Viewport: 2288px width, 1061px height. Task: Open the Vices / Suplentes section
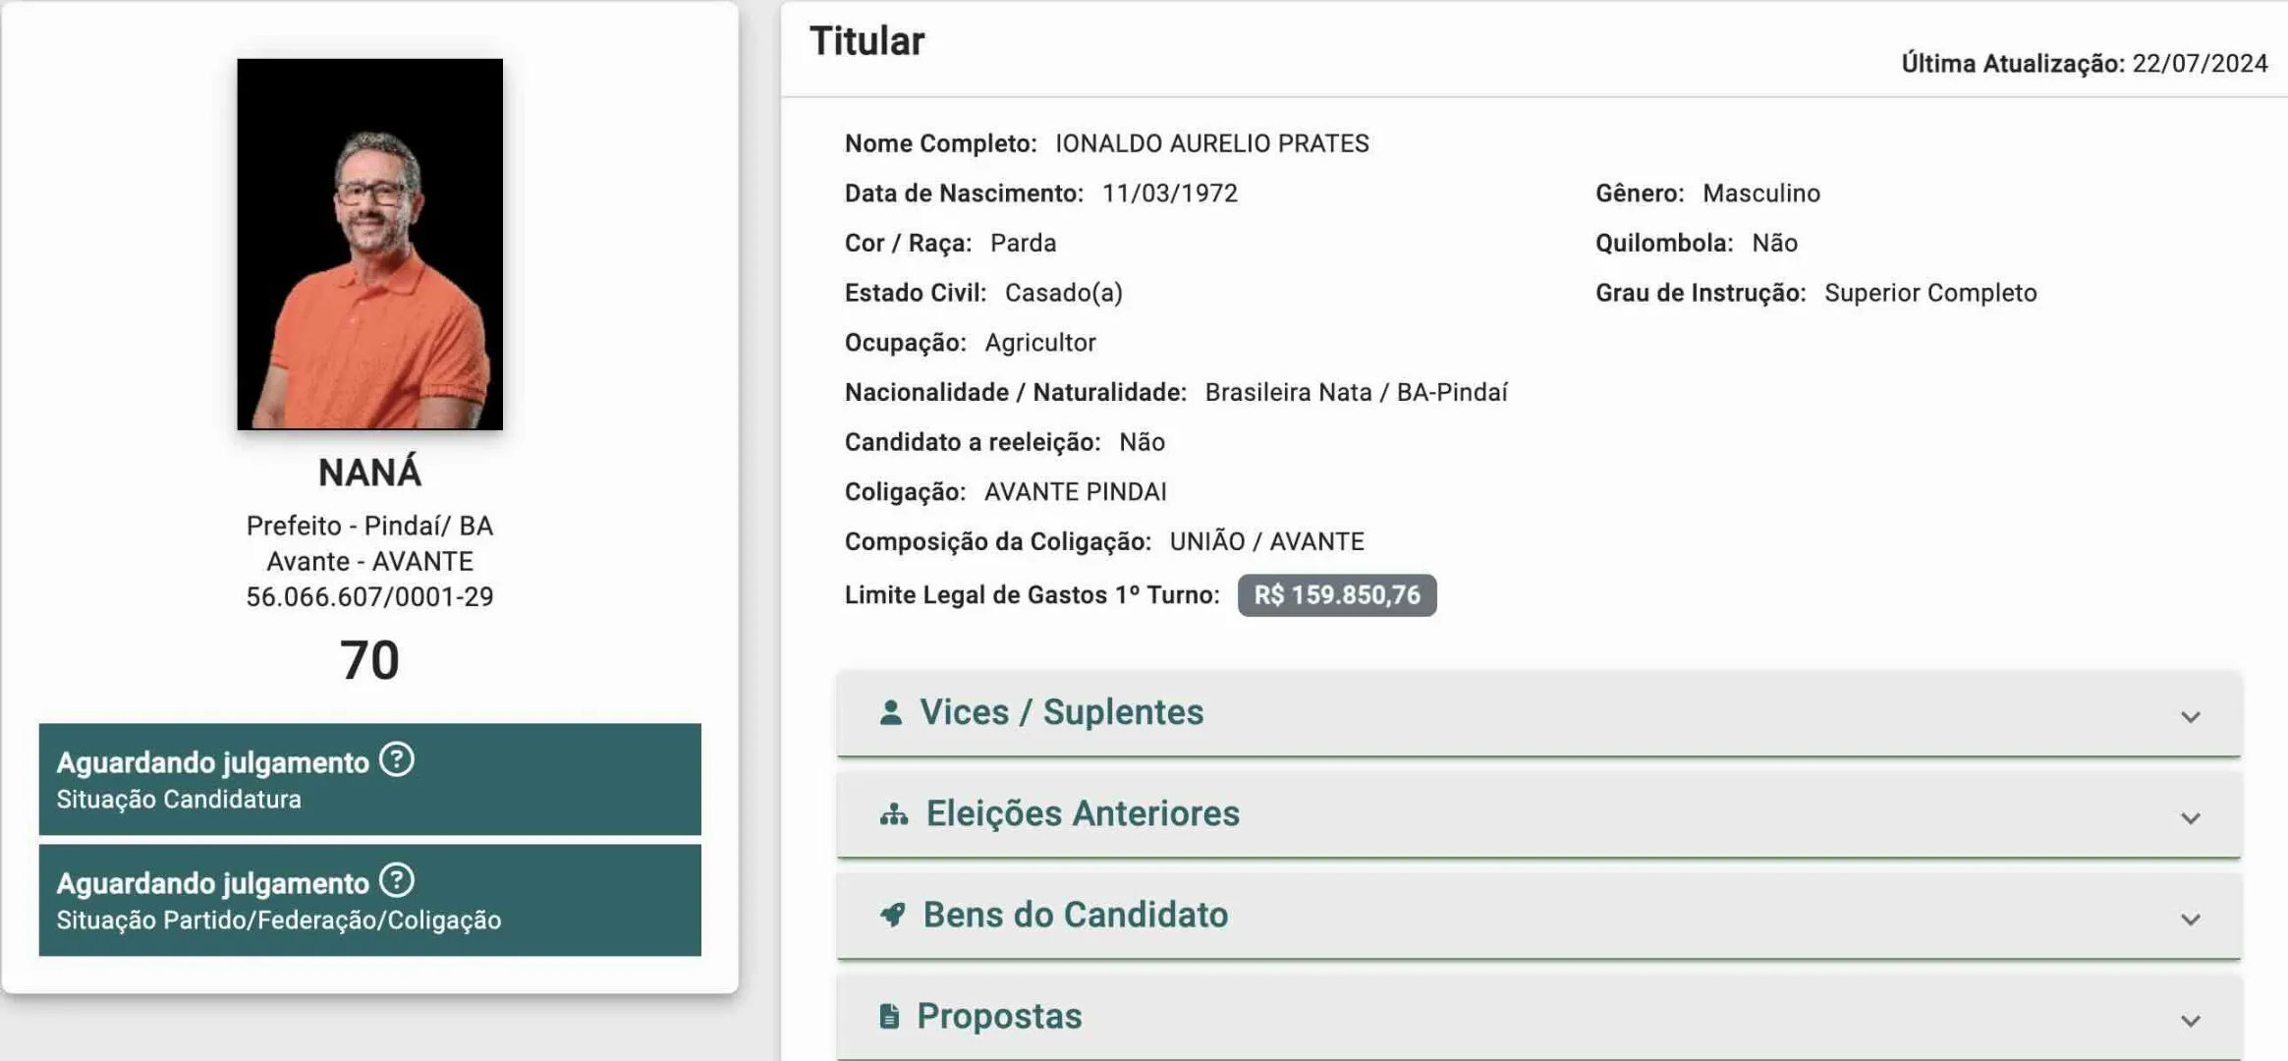click(x=1538, y=713)
